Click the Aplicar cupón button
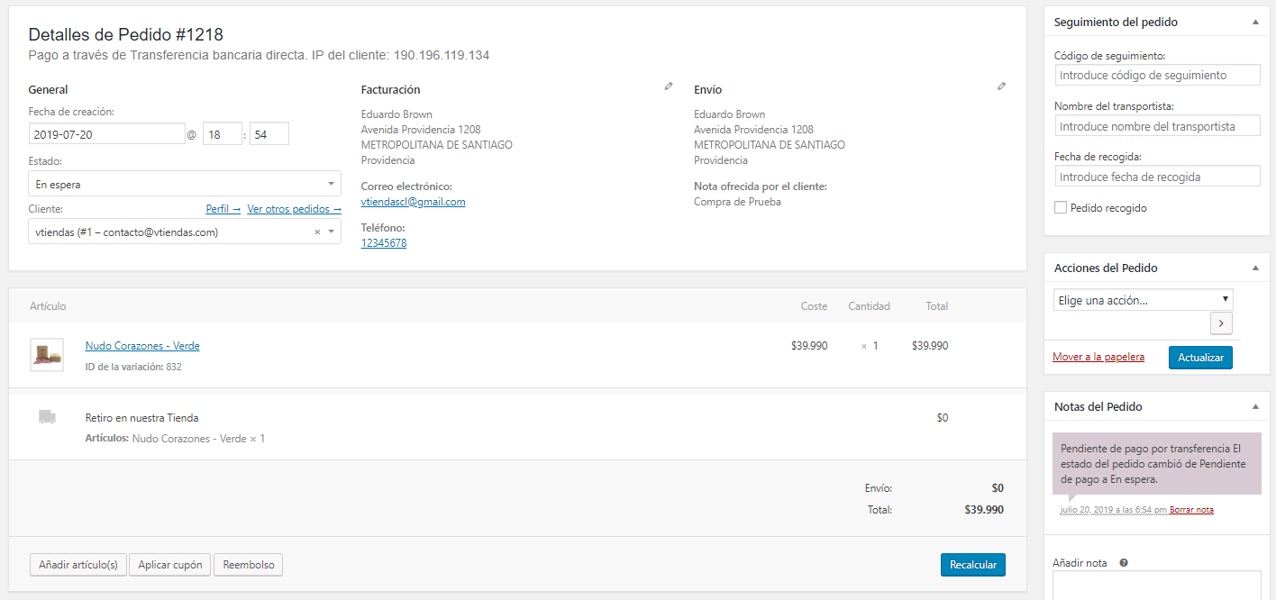 click(x=170, y=565)
